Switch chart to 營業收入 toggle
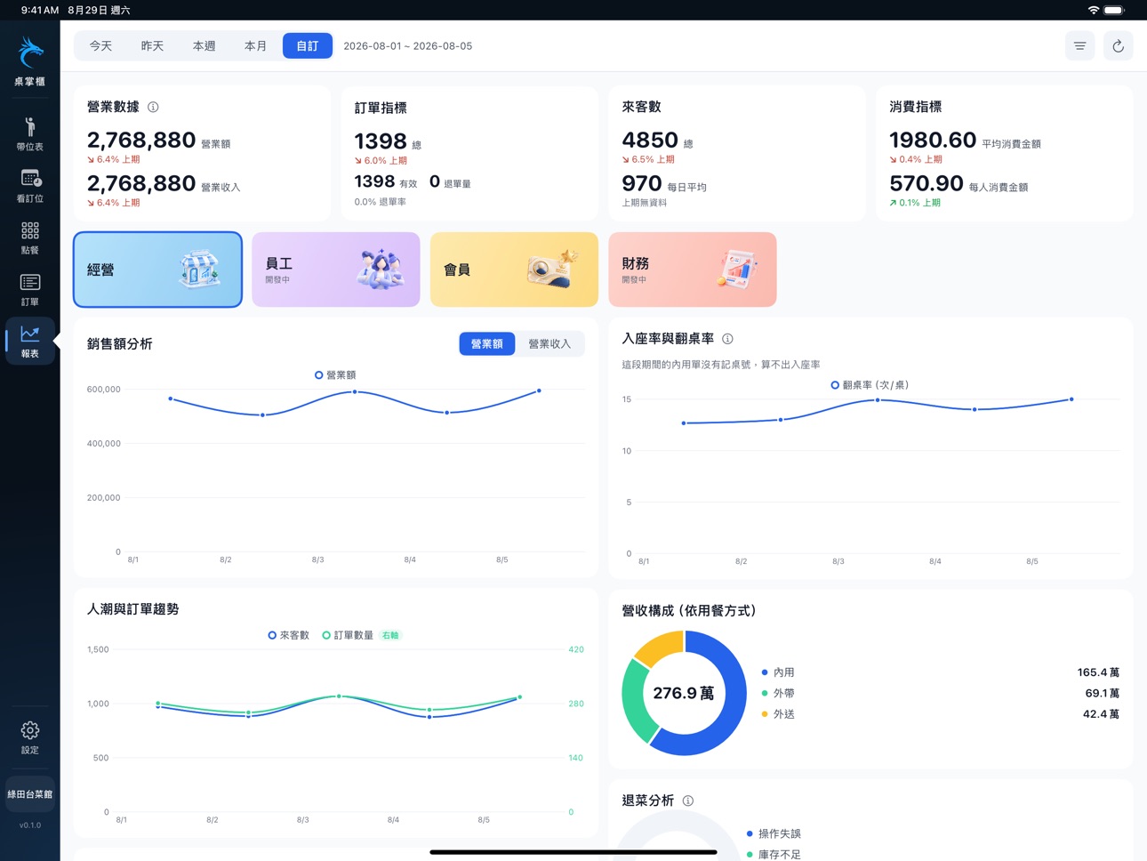Viewport: 1147px width, 861px height. [x=549, y=343]
